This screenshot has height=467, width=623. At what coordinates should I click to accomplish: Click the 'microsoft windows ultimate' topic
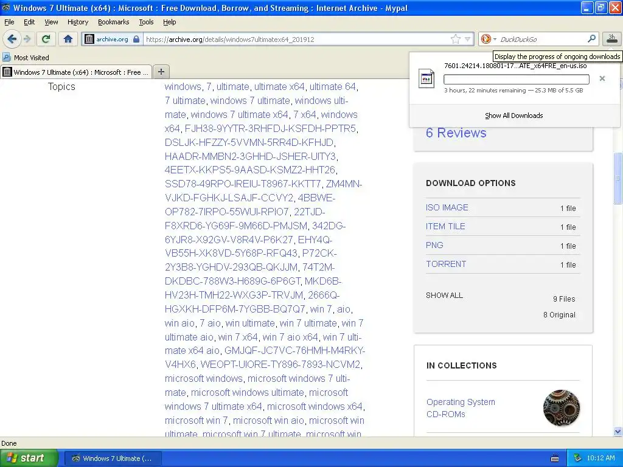[x=247, y=392]
